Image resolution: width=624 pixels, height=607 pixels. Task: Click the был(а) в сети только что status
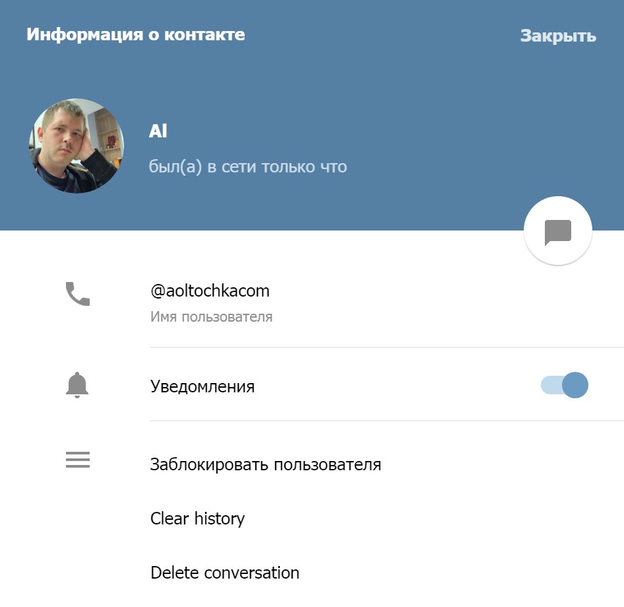247,166
